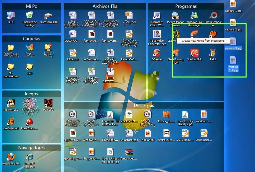This screenshot has height=172, width=255.
Task: Open Windows-7 image file in Descargas top row
Action: (x=204, y=115)
